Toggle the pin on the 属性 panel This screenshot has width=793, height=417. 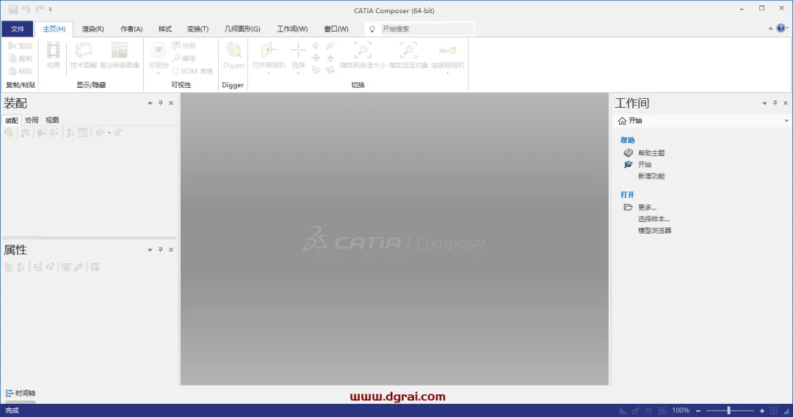click(160, 250)
